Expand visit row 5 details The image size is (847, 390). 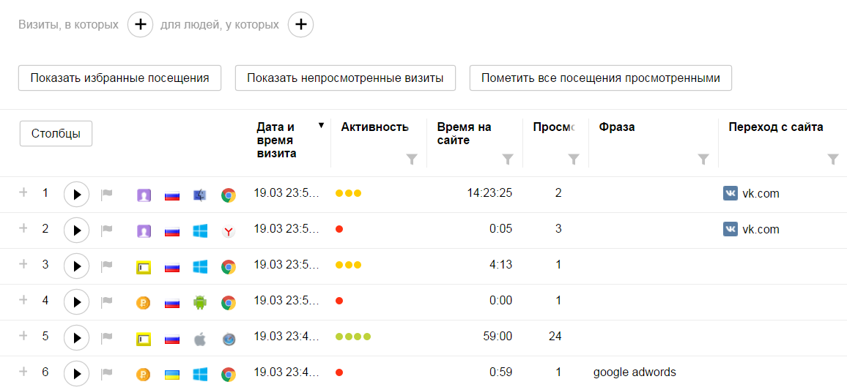coord(23,336)
